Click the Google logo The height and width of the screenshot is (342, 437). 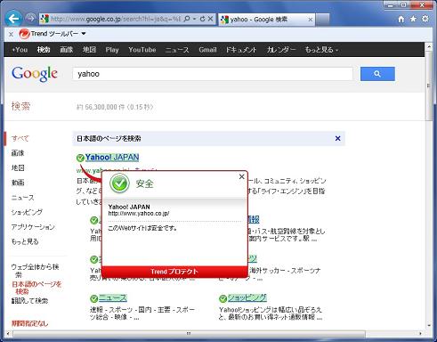35,74
